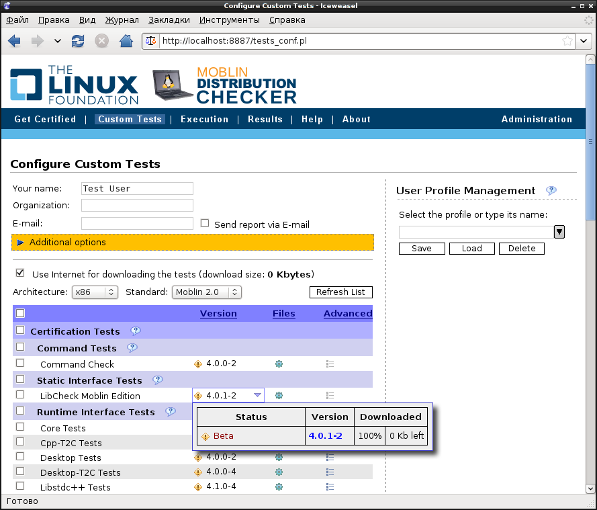Check the Command Tests group checkbox
The image size is (597, 510).
[20, 347]
